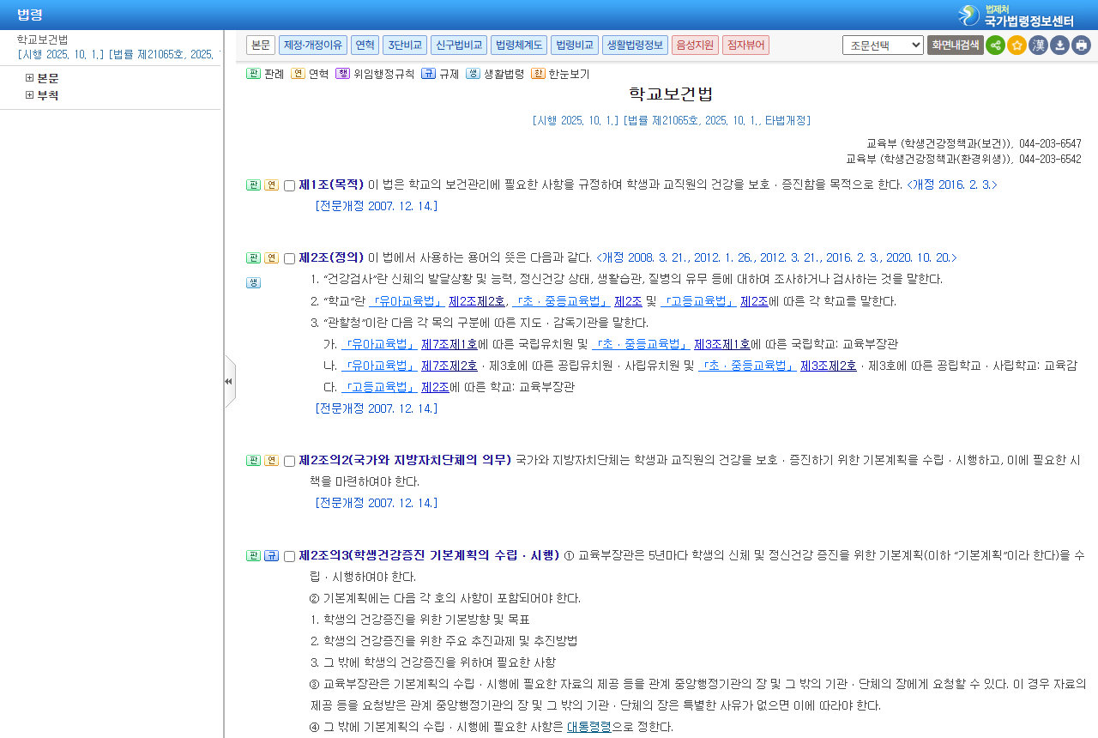1098x738 pixels.
Task: Tick the checkbox for 제2조의2
Action: click(289, 461)
